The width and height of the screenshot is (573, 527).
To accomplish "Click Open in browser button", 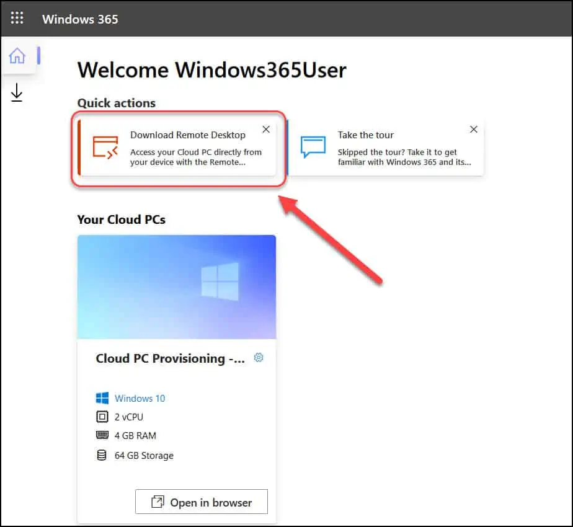I will (202, 502).
